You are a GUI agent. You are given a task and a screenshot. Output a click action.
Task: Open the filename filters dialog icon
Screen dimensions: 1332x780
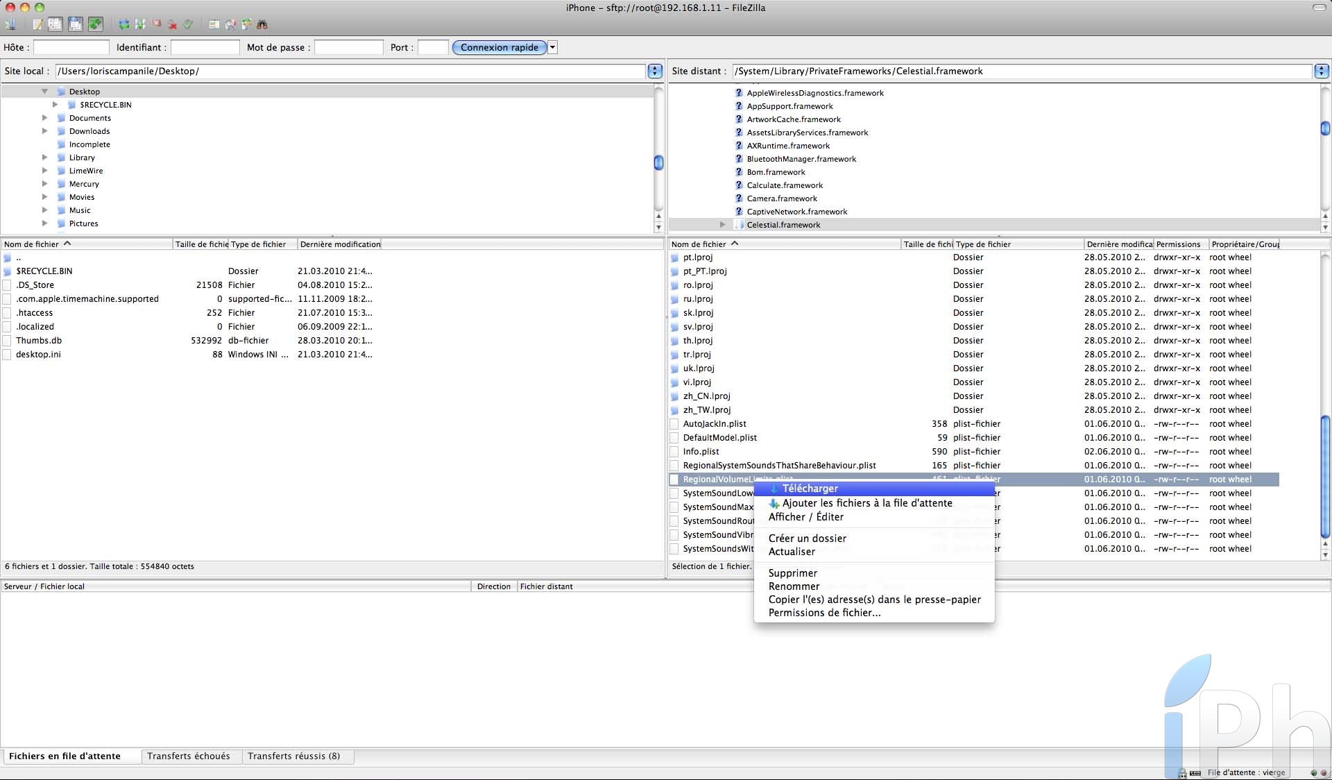click(214, 25)
